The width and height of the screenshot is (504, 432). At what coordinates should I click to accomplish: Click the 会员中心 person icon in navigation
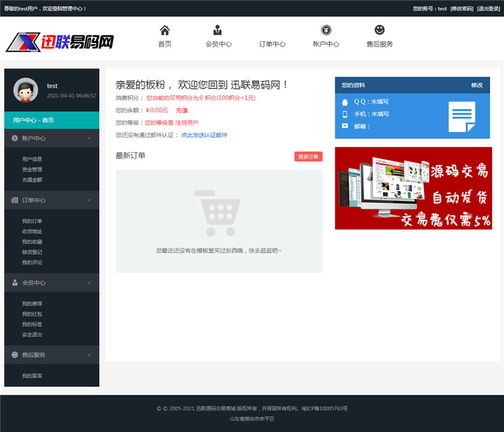tap(217, 29)
